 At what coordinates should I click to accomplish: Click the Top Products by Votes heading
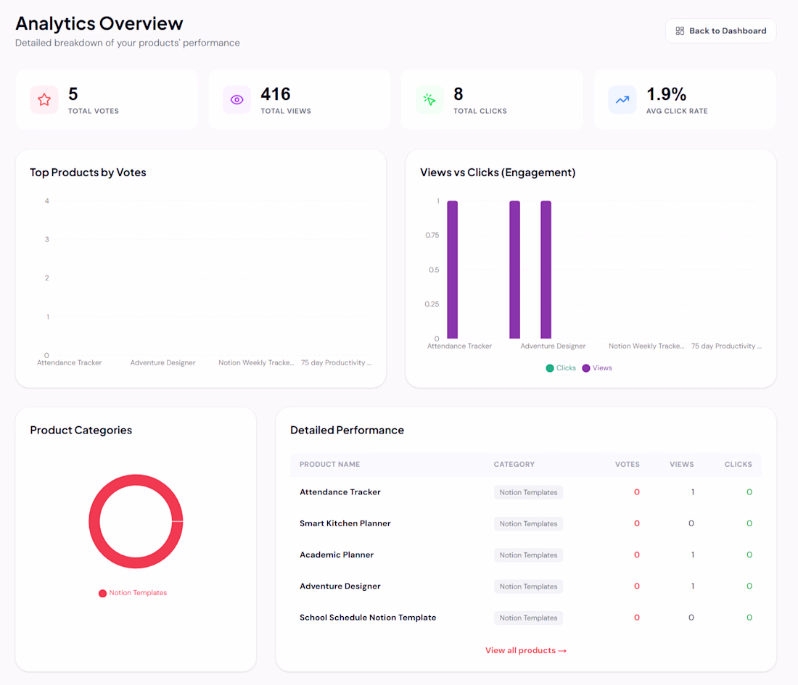[88, 173]
